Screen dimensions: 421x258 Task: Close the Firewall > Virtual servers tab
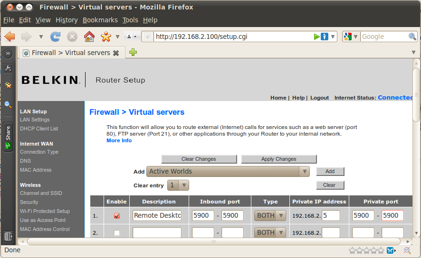[x=116, y=53]
